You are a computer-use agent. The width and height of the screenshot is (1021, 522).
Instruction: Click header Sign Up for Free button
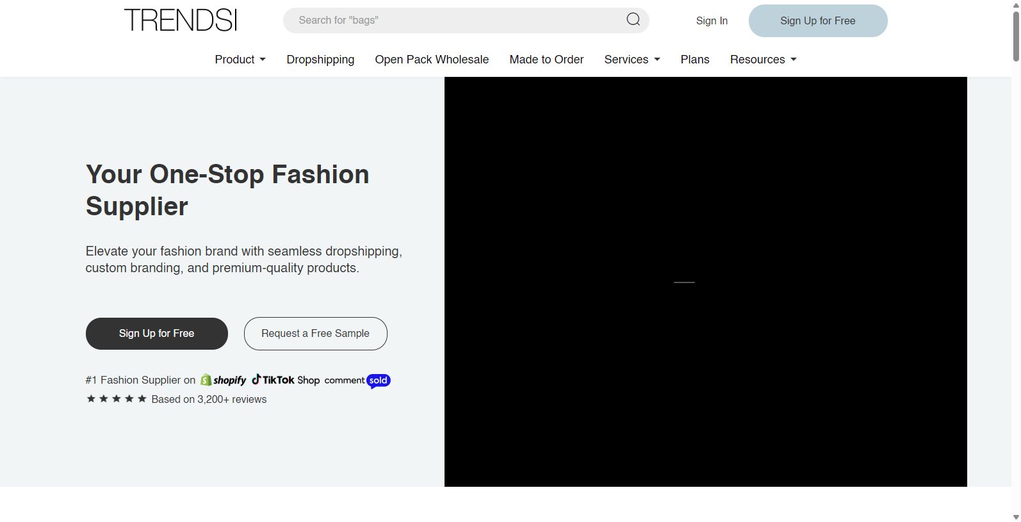tap(818, 20)
